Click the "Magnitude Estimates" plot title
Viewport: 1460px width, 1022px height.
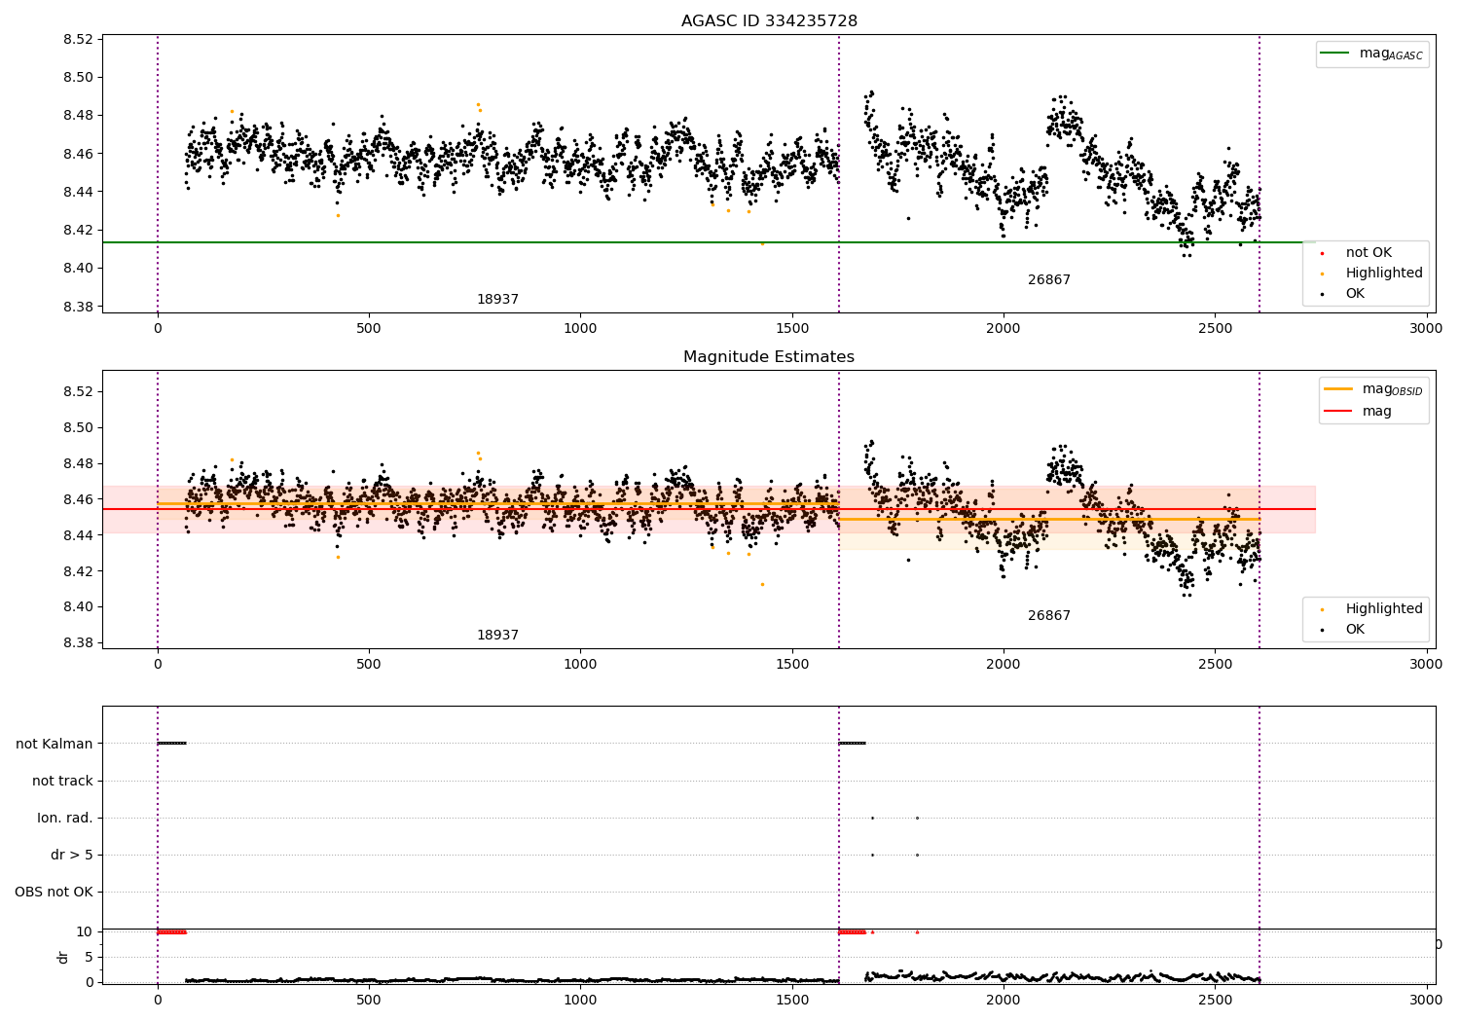pos(769,357)
